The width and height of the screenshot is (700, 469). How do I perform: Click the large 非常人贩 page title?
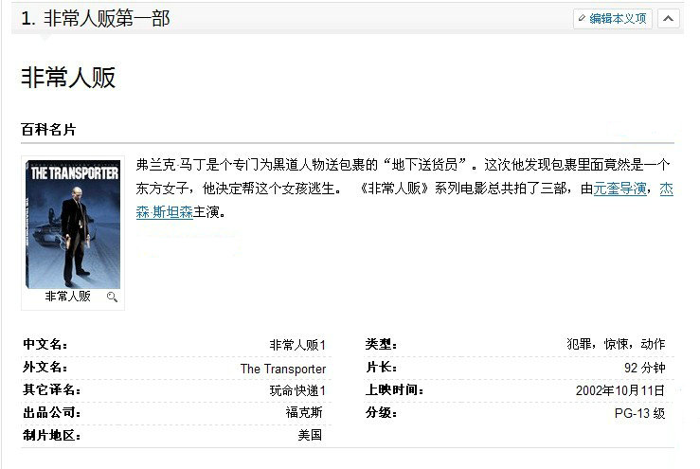(x=68, y=78)
